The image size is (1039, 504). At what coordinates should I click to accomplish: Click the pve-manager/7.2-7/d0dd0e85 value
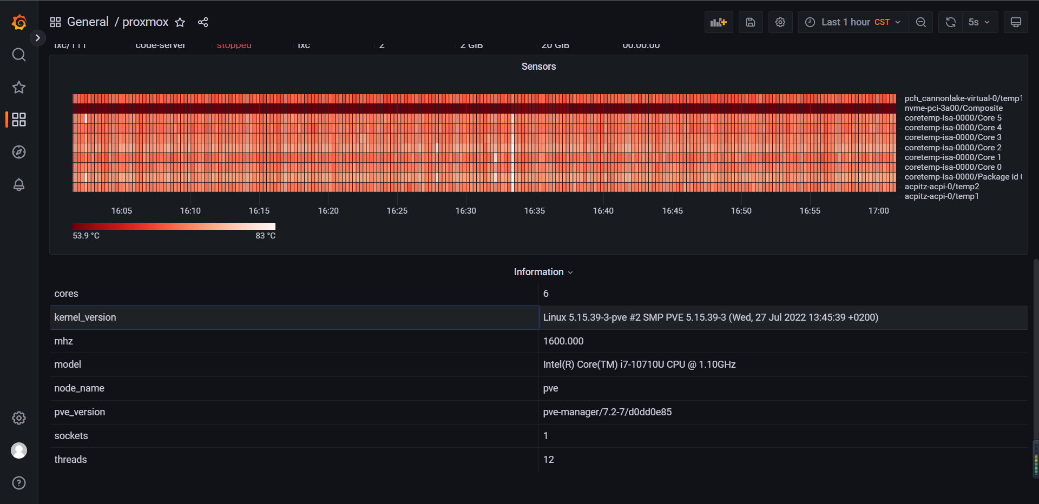pos(607,412)
